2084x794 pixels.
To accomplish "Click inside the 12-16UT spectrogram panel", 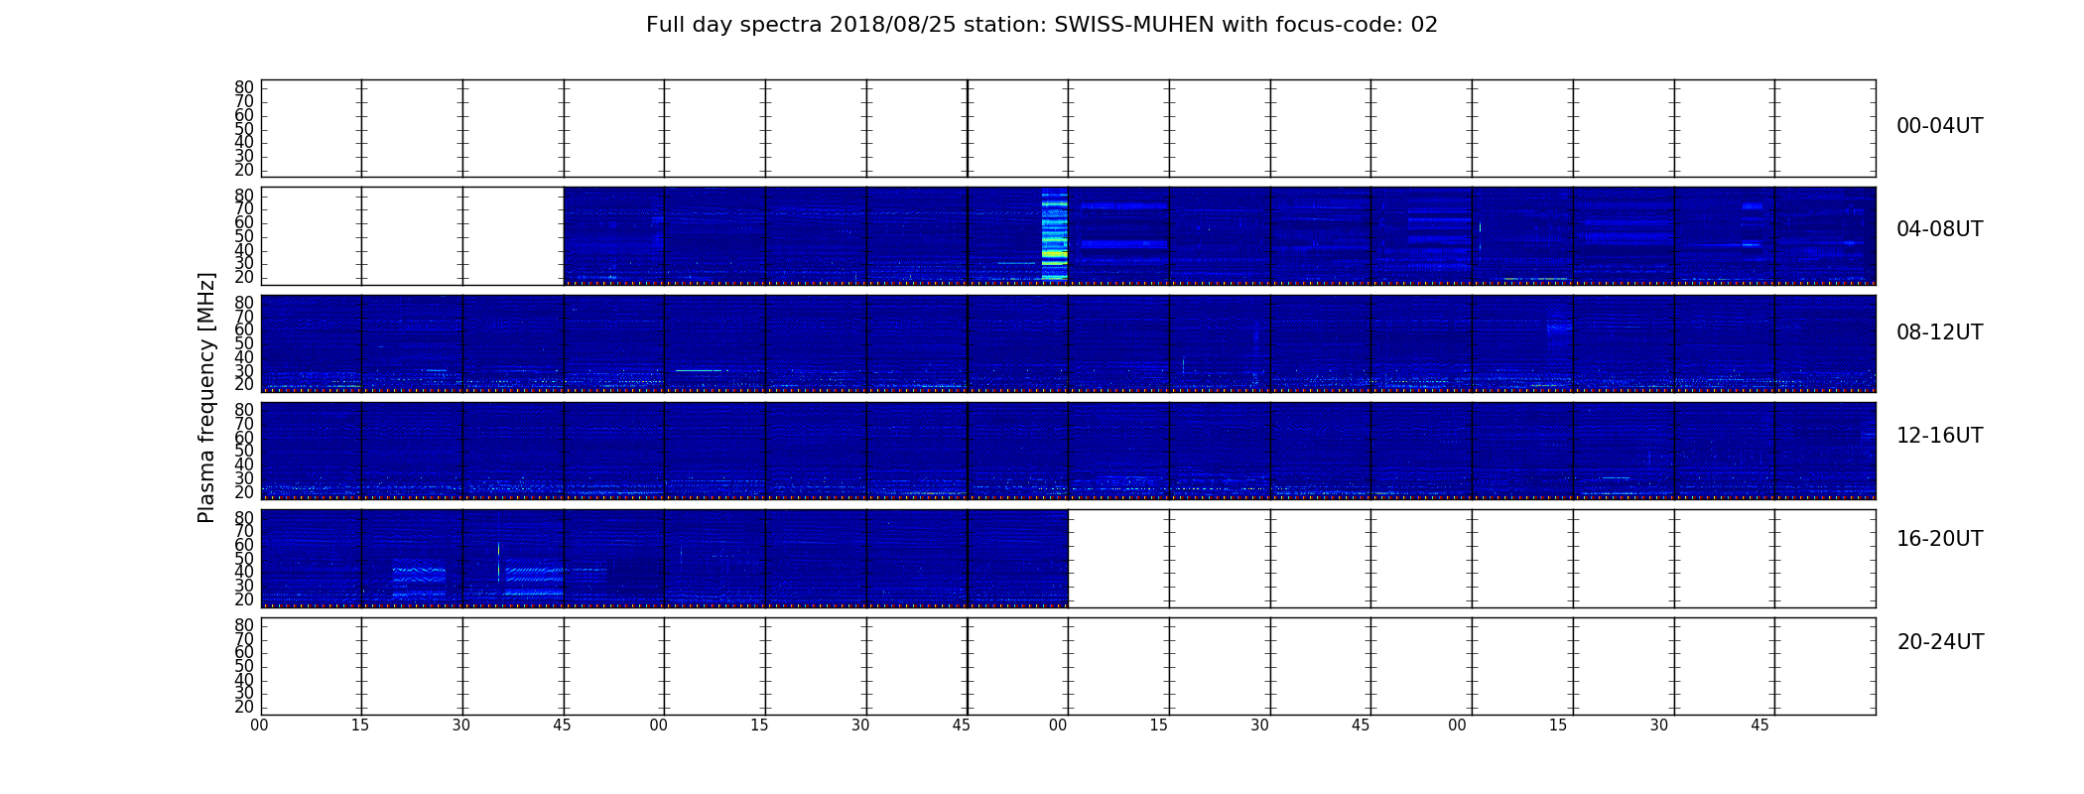I will 1068,451.
